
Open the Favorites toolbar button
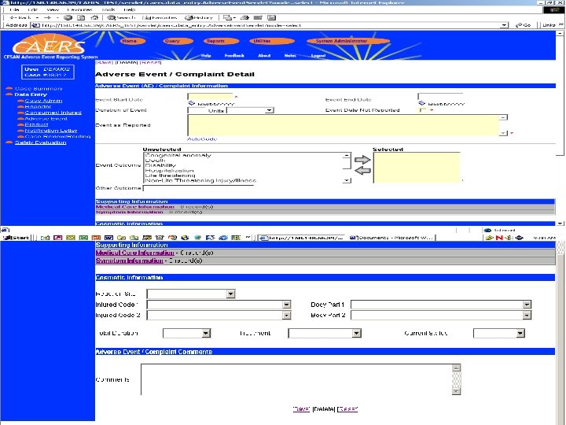point(160,17)
